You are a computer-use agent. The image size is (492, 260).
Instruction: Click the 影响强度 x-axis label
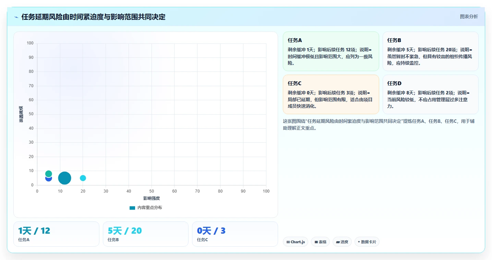(152, 198)
